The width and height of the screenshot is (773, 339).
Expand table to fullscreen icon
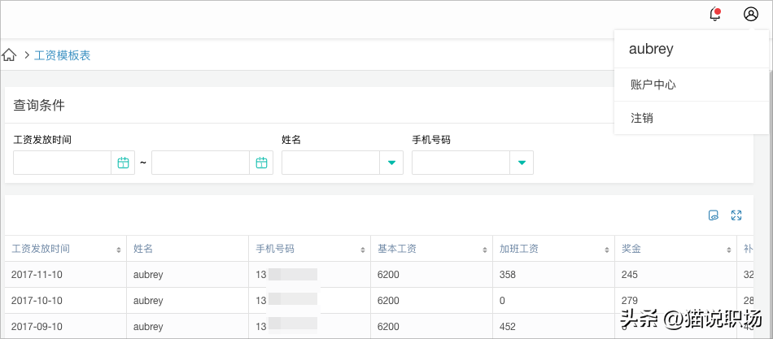click(736, 215)
